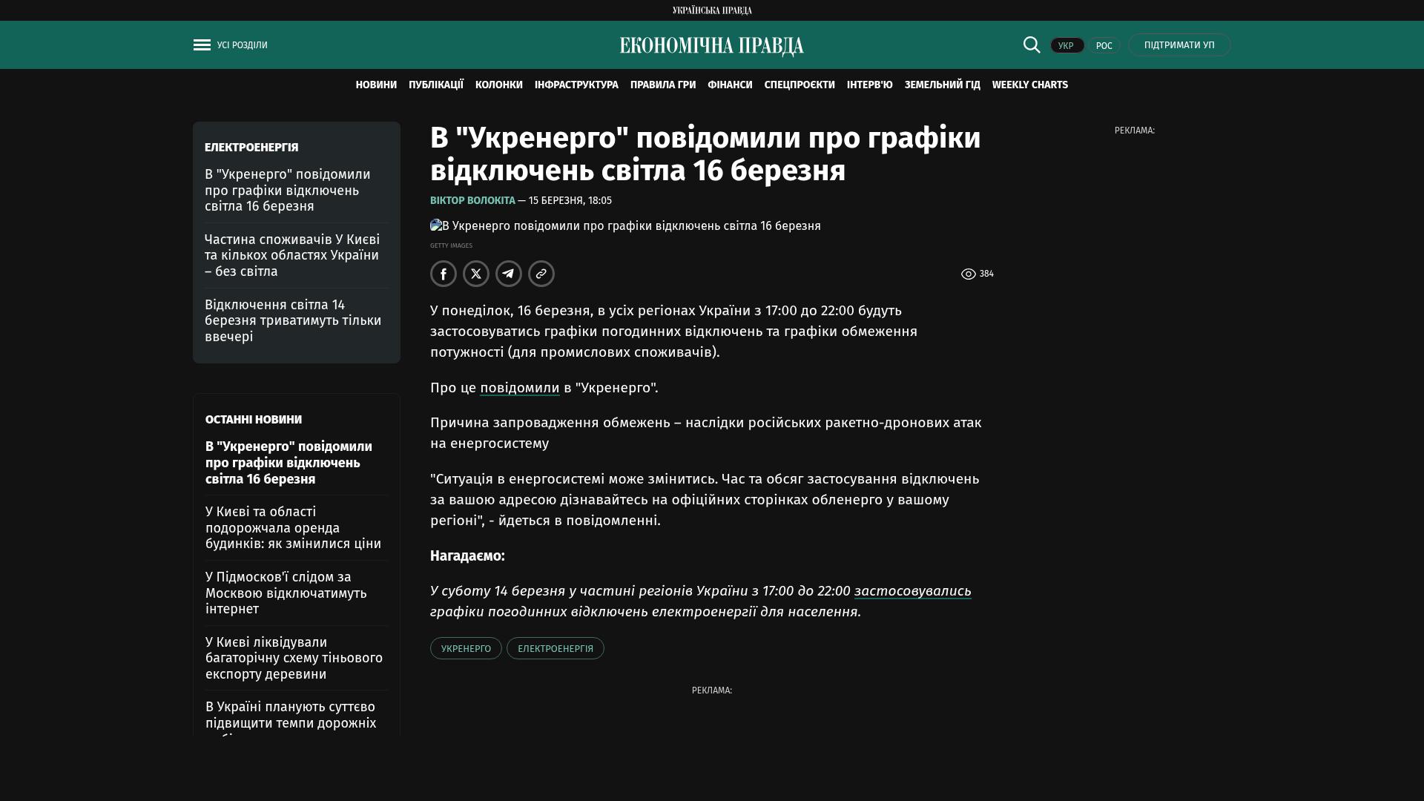The width and height of the screenshot is (1424, 801).
Task: Open the hamburger menu for all sections
Action: coord(202,45)
